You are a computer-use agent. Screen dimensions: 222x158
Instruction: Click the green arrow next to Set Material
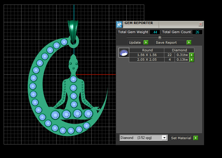pyautogui.click(x=196, y=138)
